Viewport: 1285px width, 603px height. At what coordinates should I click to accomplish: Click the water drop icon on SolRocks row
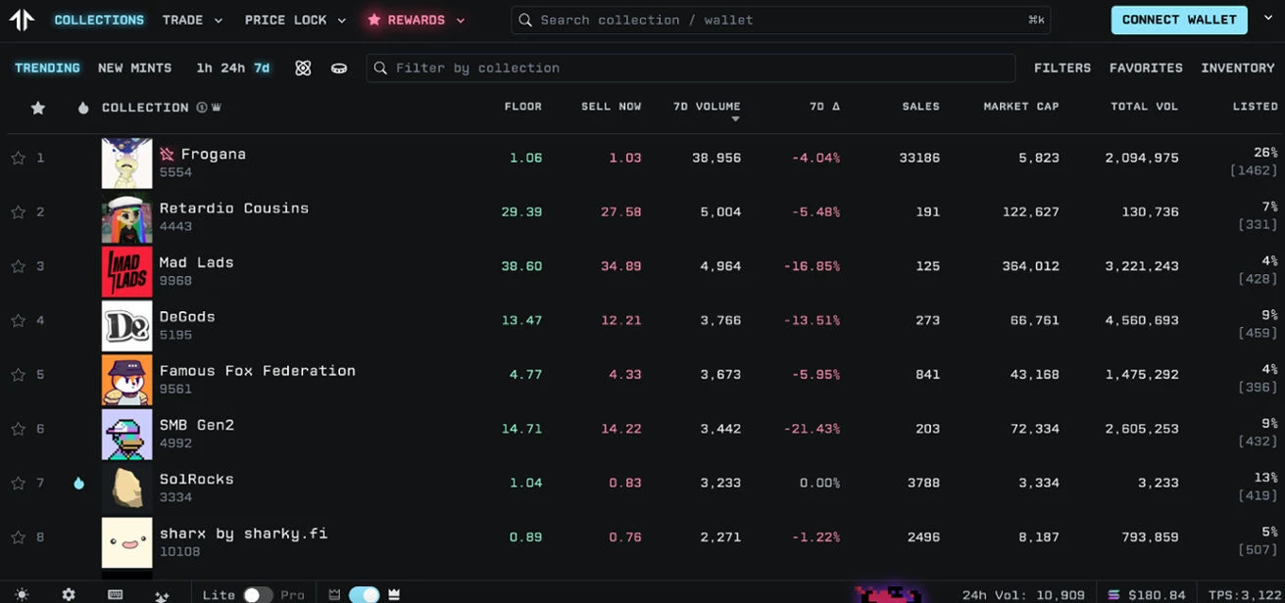pyautogui.click(x=78, y=483)
